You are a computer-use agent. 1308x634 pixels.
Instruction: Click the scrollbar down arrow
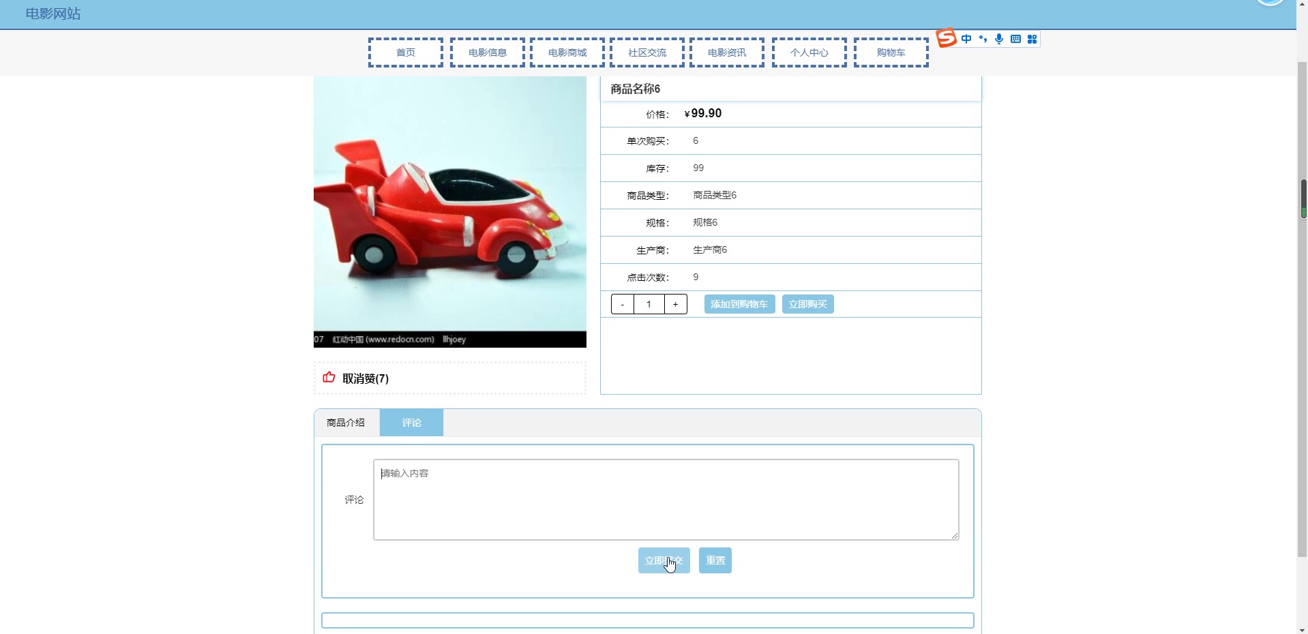tap(1303, 629)
